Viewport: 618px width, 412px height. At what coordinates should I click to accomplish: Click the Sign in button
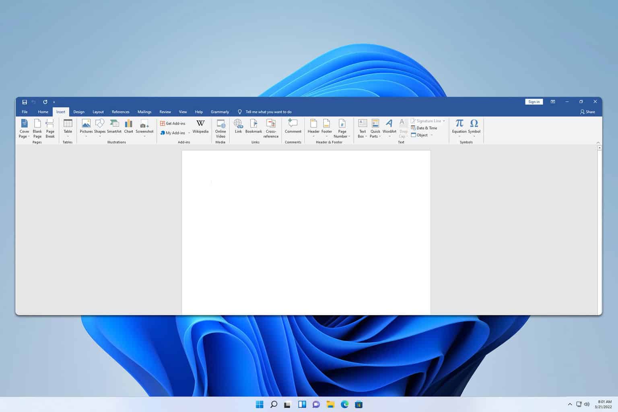pyautogui.click(x=534, y=102)
